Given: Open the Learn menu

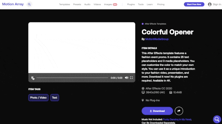Looking at the screenshot, I should (150, 4).
